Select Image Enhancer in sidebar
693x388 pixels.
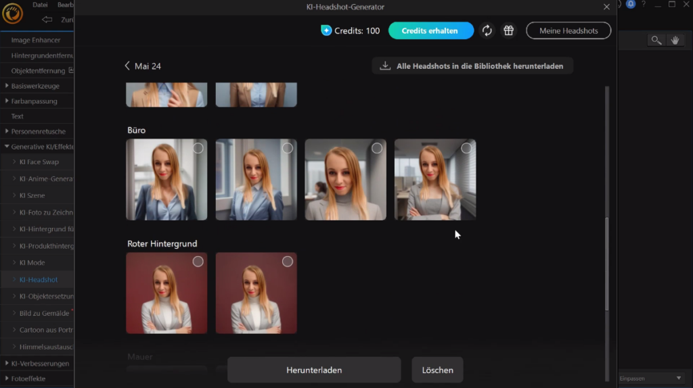(x=36, y=40)
